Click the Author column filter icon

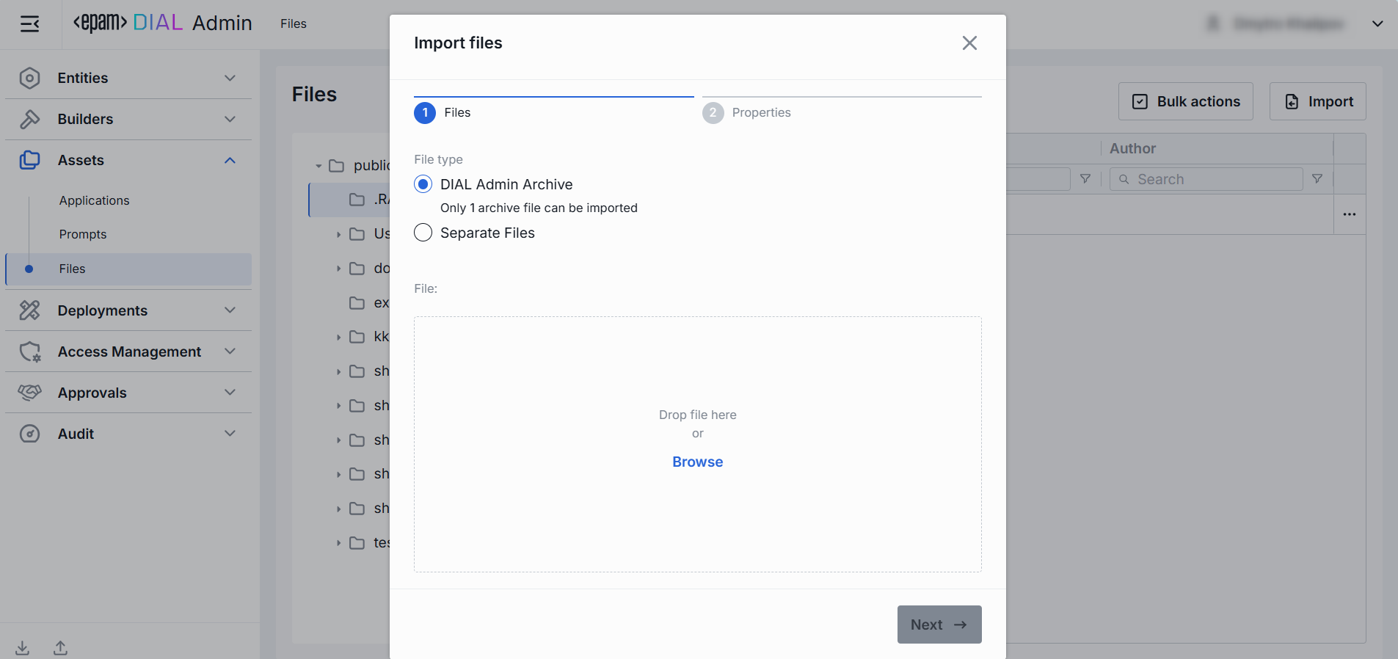[x=1317, y=179]
